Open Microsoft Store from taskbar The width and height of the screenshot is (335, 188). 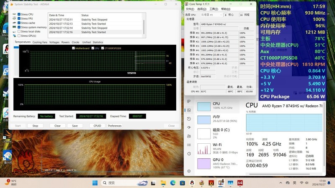[182, 183]
